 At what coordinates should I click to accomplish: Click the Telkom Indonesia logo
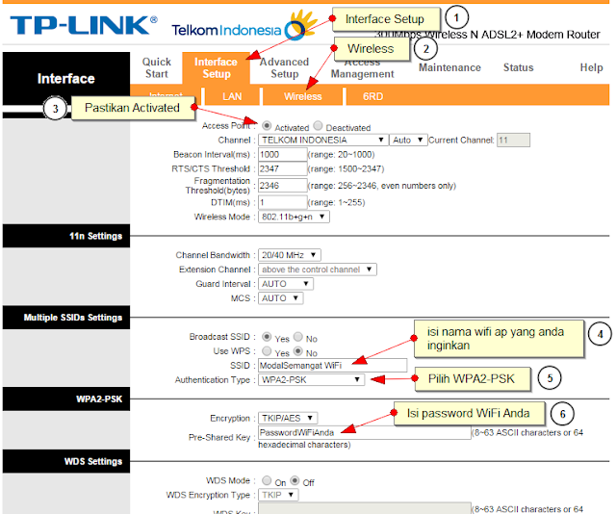[244, 26]
